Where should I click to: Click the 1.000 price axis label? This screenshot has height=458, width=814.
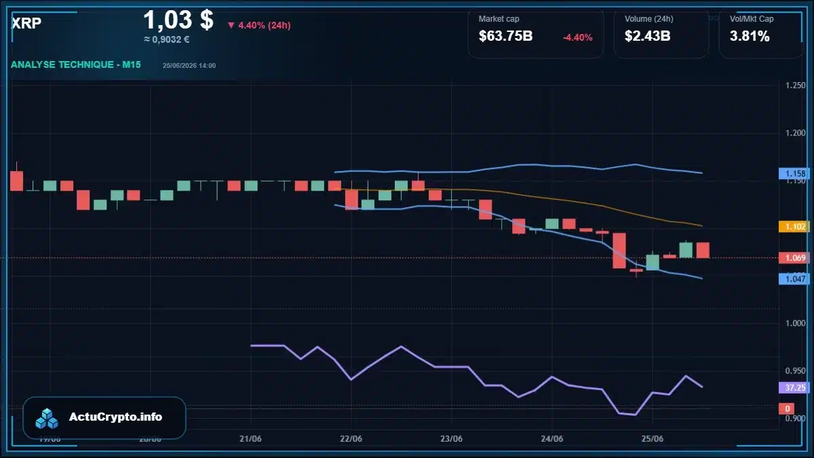tap(794, 324)
